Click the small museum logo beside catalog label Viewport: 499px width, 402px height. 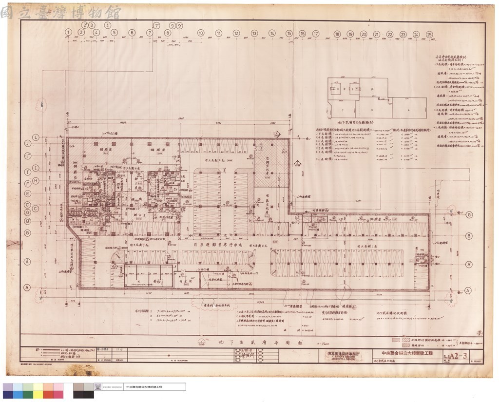(97, 386)
